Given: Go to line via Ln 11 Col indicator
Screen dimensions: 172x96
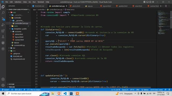Looking at the screenshot, I should tap(116, 90).
